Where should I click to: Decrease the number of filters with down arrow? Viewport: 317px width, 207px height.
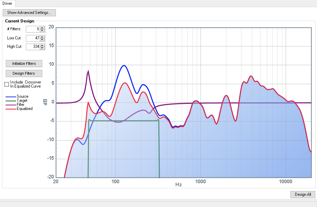[42, 31]
